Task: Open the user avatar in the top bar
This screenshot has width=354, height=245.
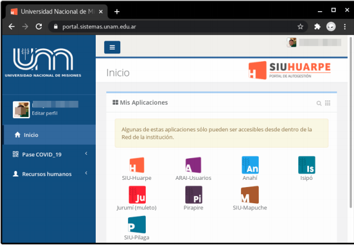Action: pyautogui.click(x=292, y=42)
